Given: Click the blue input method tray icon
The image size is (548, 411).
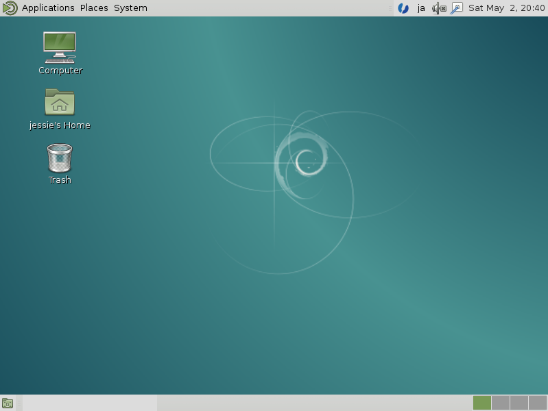Looking at the screenshot, I should (403, 8).
